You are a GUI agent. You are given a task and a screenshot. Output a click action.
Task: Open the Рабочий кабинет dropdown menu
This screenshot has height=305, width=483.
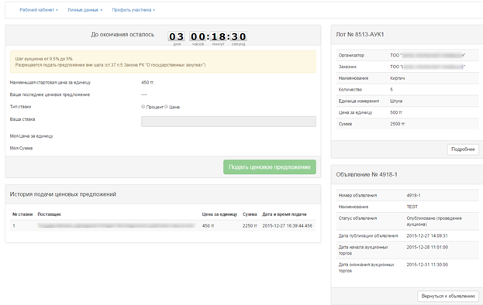39,10
